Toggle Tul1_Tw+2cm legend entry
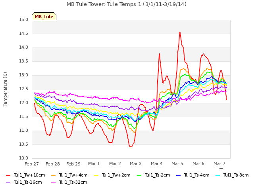 click(x=112, y=175)
